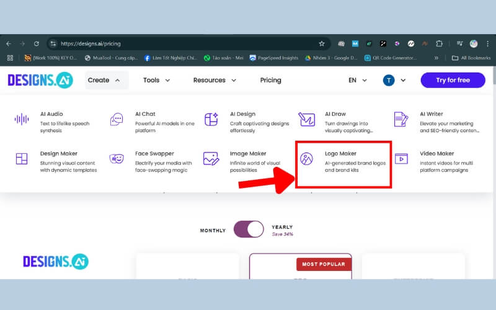Click the Save 34% text
Image resolution: width=496 pixels, height=310 pixels.
coord(283,234)
